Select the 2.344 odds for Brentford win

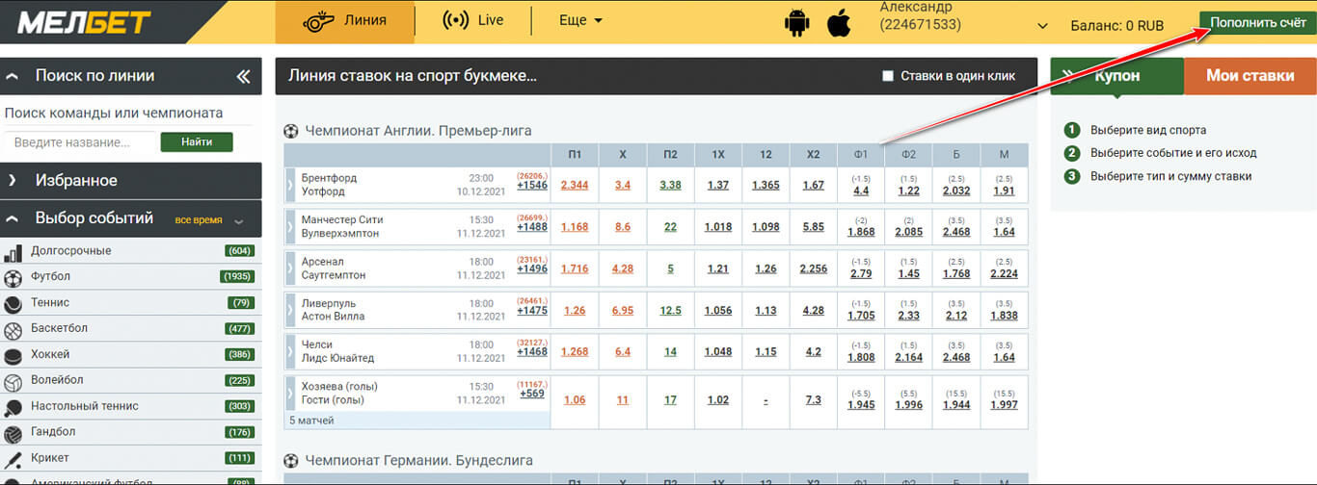point(575,185)
